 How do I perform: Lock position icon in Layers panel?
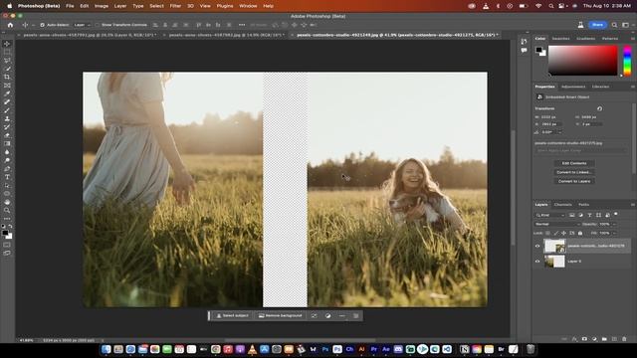click(563, 233)
